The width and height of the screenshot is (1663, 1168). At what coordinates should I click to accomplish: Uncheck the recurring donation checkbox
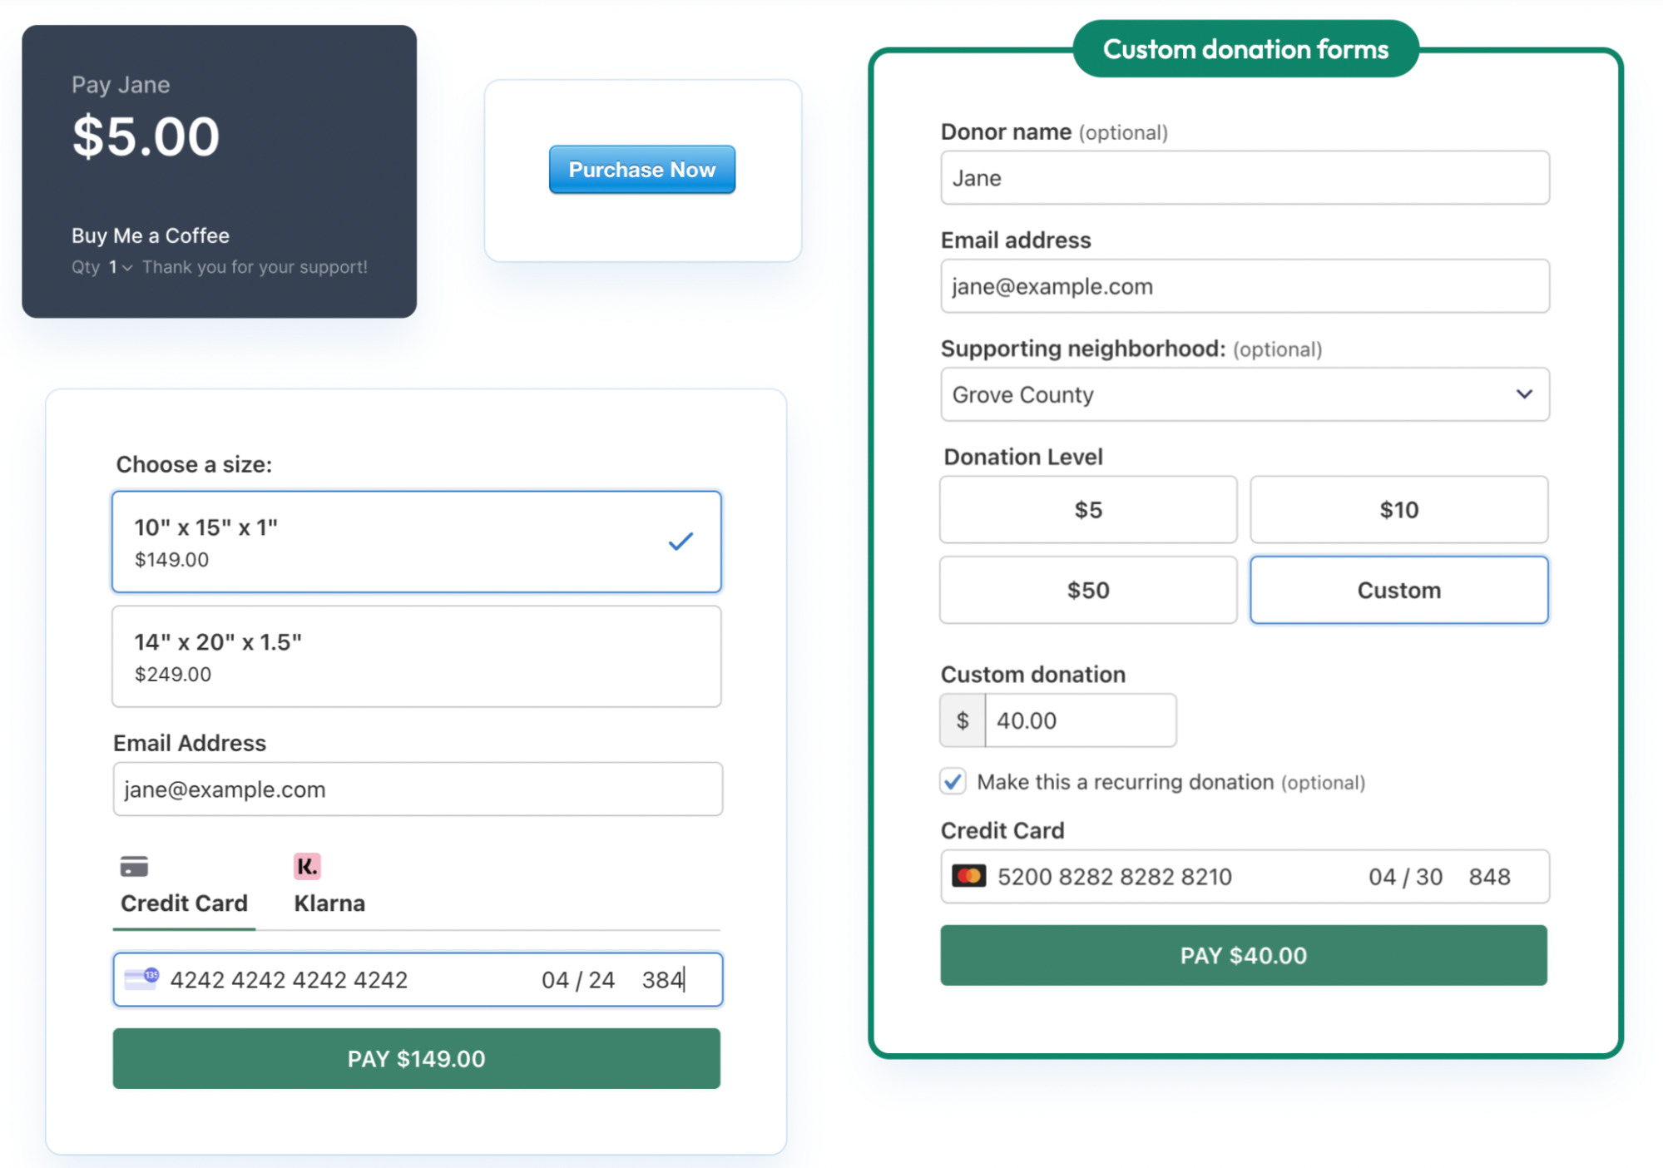(953, 781)
